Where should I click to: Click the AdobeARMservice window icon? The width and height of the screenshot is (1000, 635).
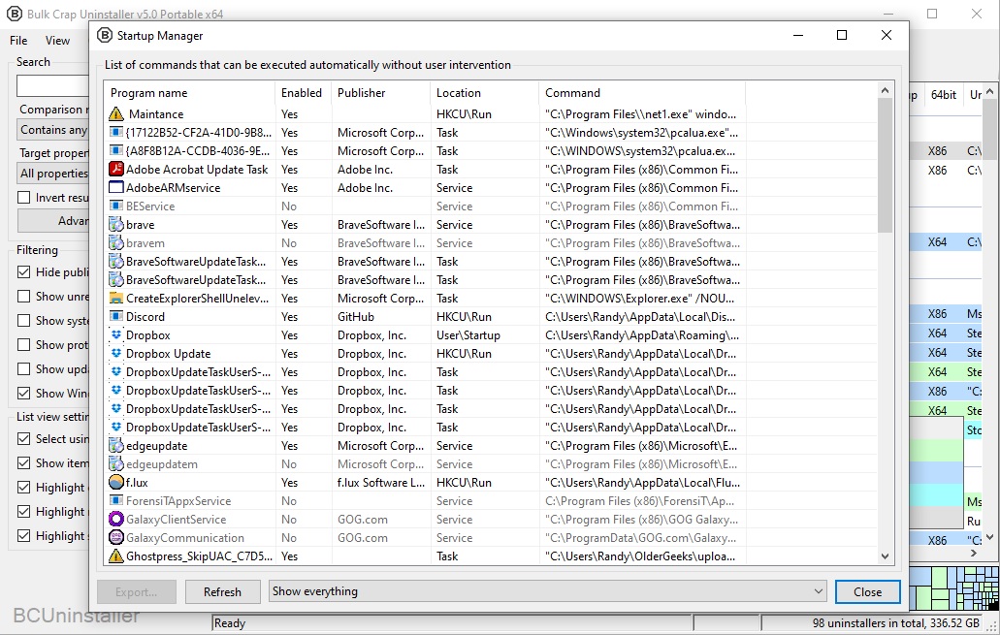pos(116,188)
